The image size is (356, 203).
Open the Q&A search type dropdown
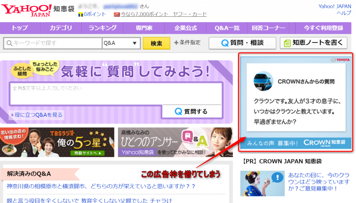(x=121, y=43)
